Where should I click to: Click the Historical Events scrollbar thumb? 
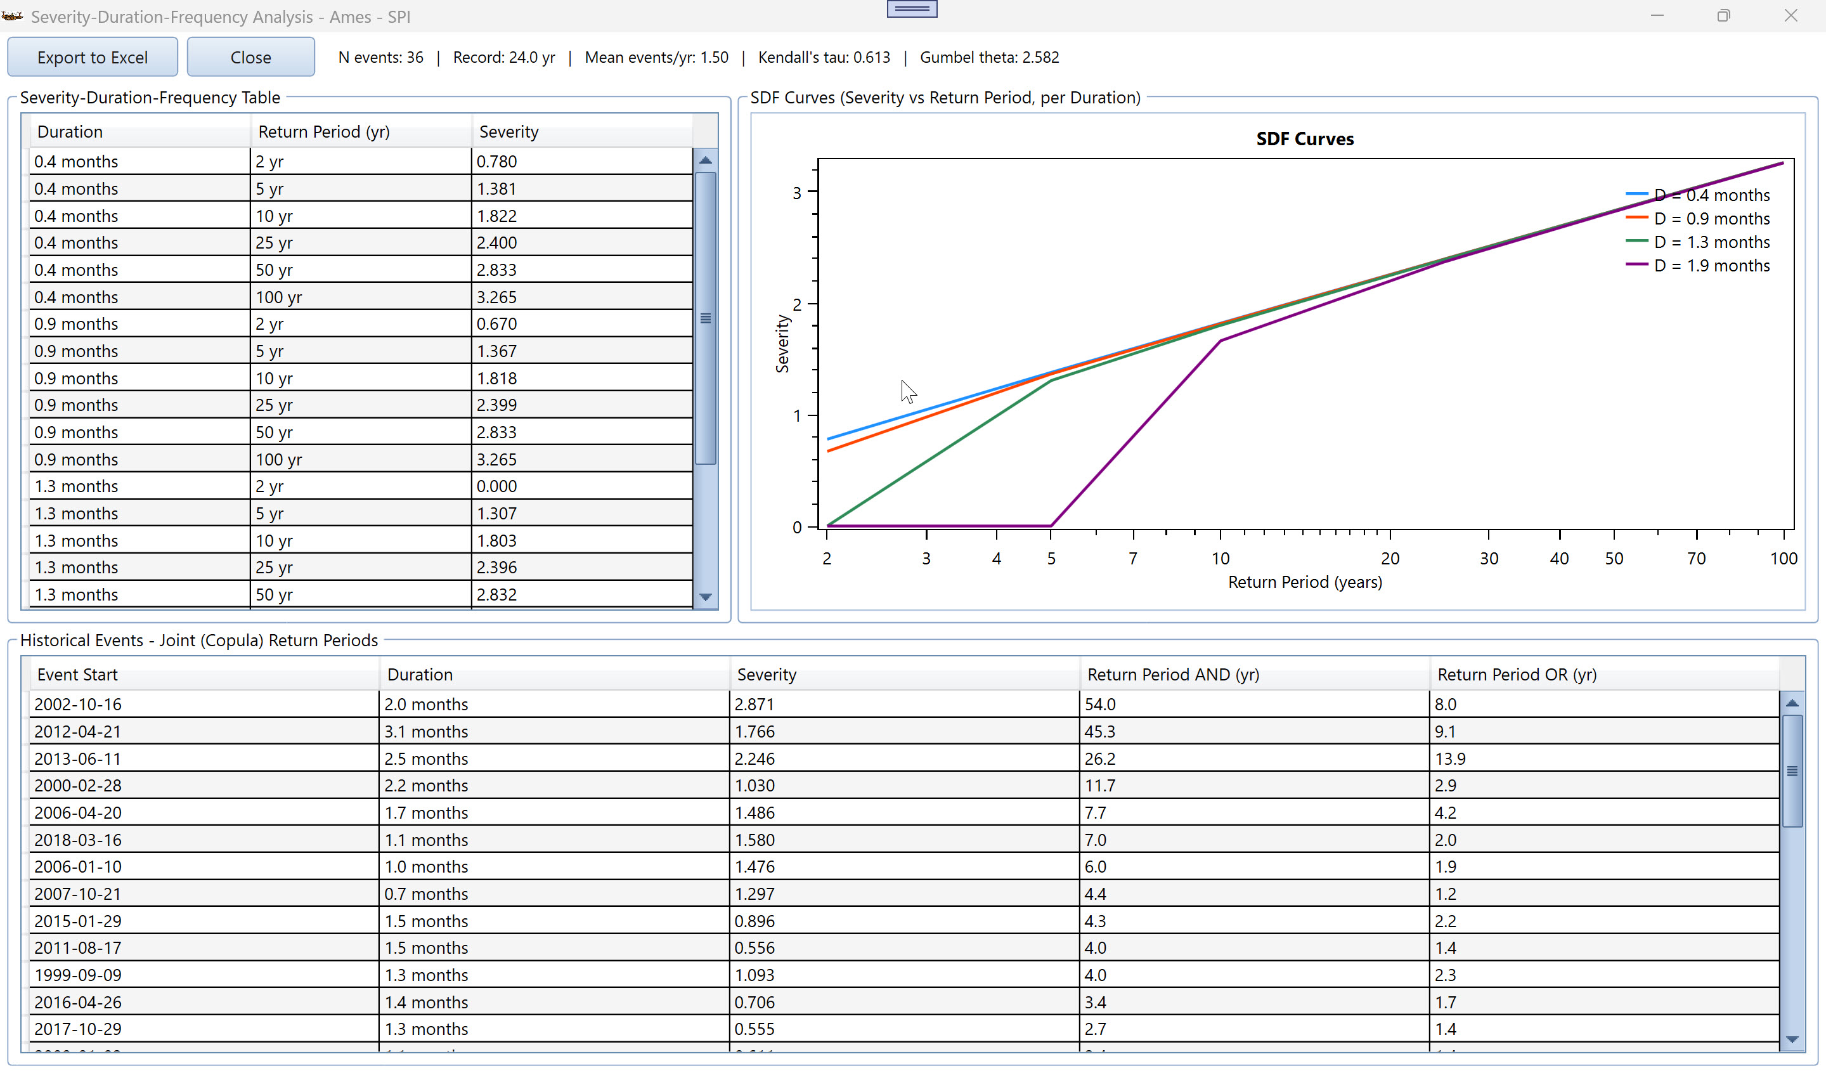point(1792,771)
